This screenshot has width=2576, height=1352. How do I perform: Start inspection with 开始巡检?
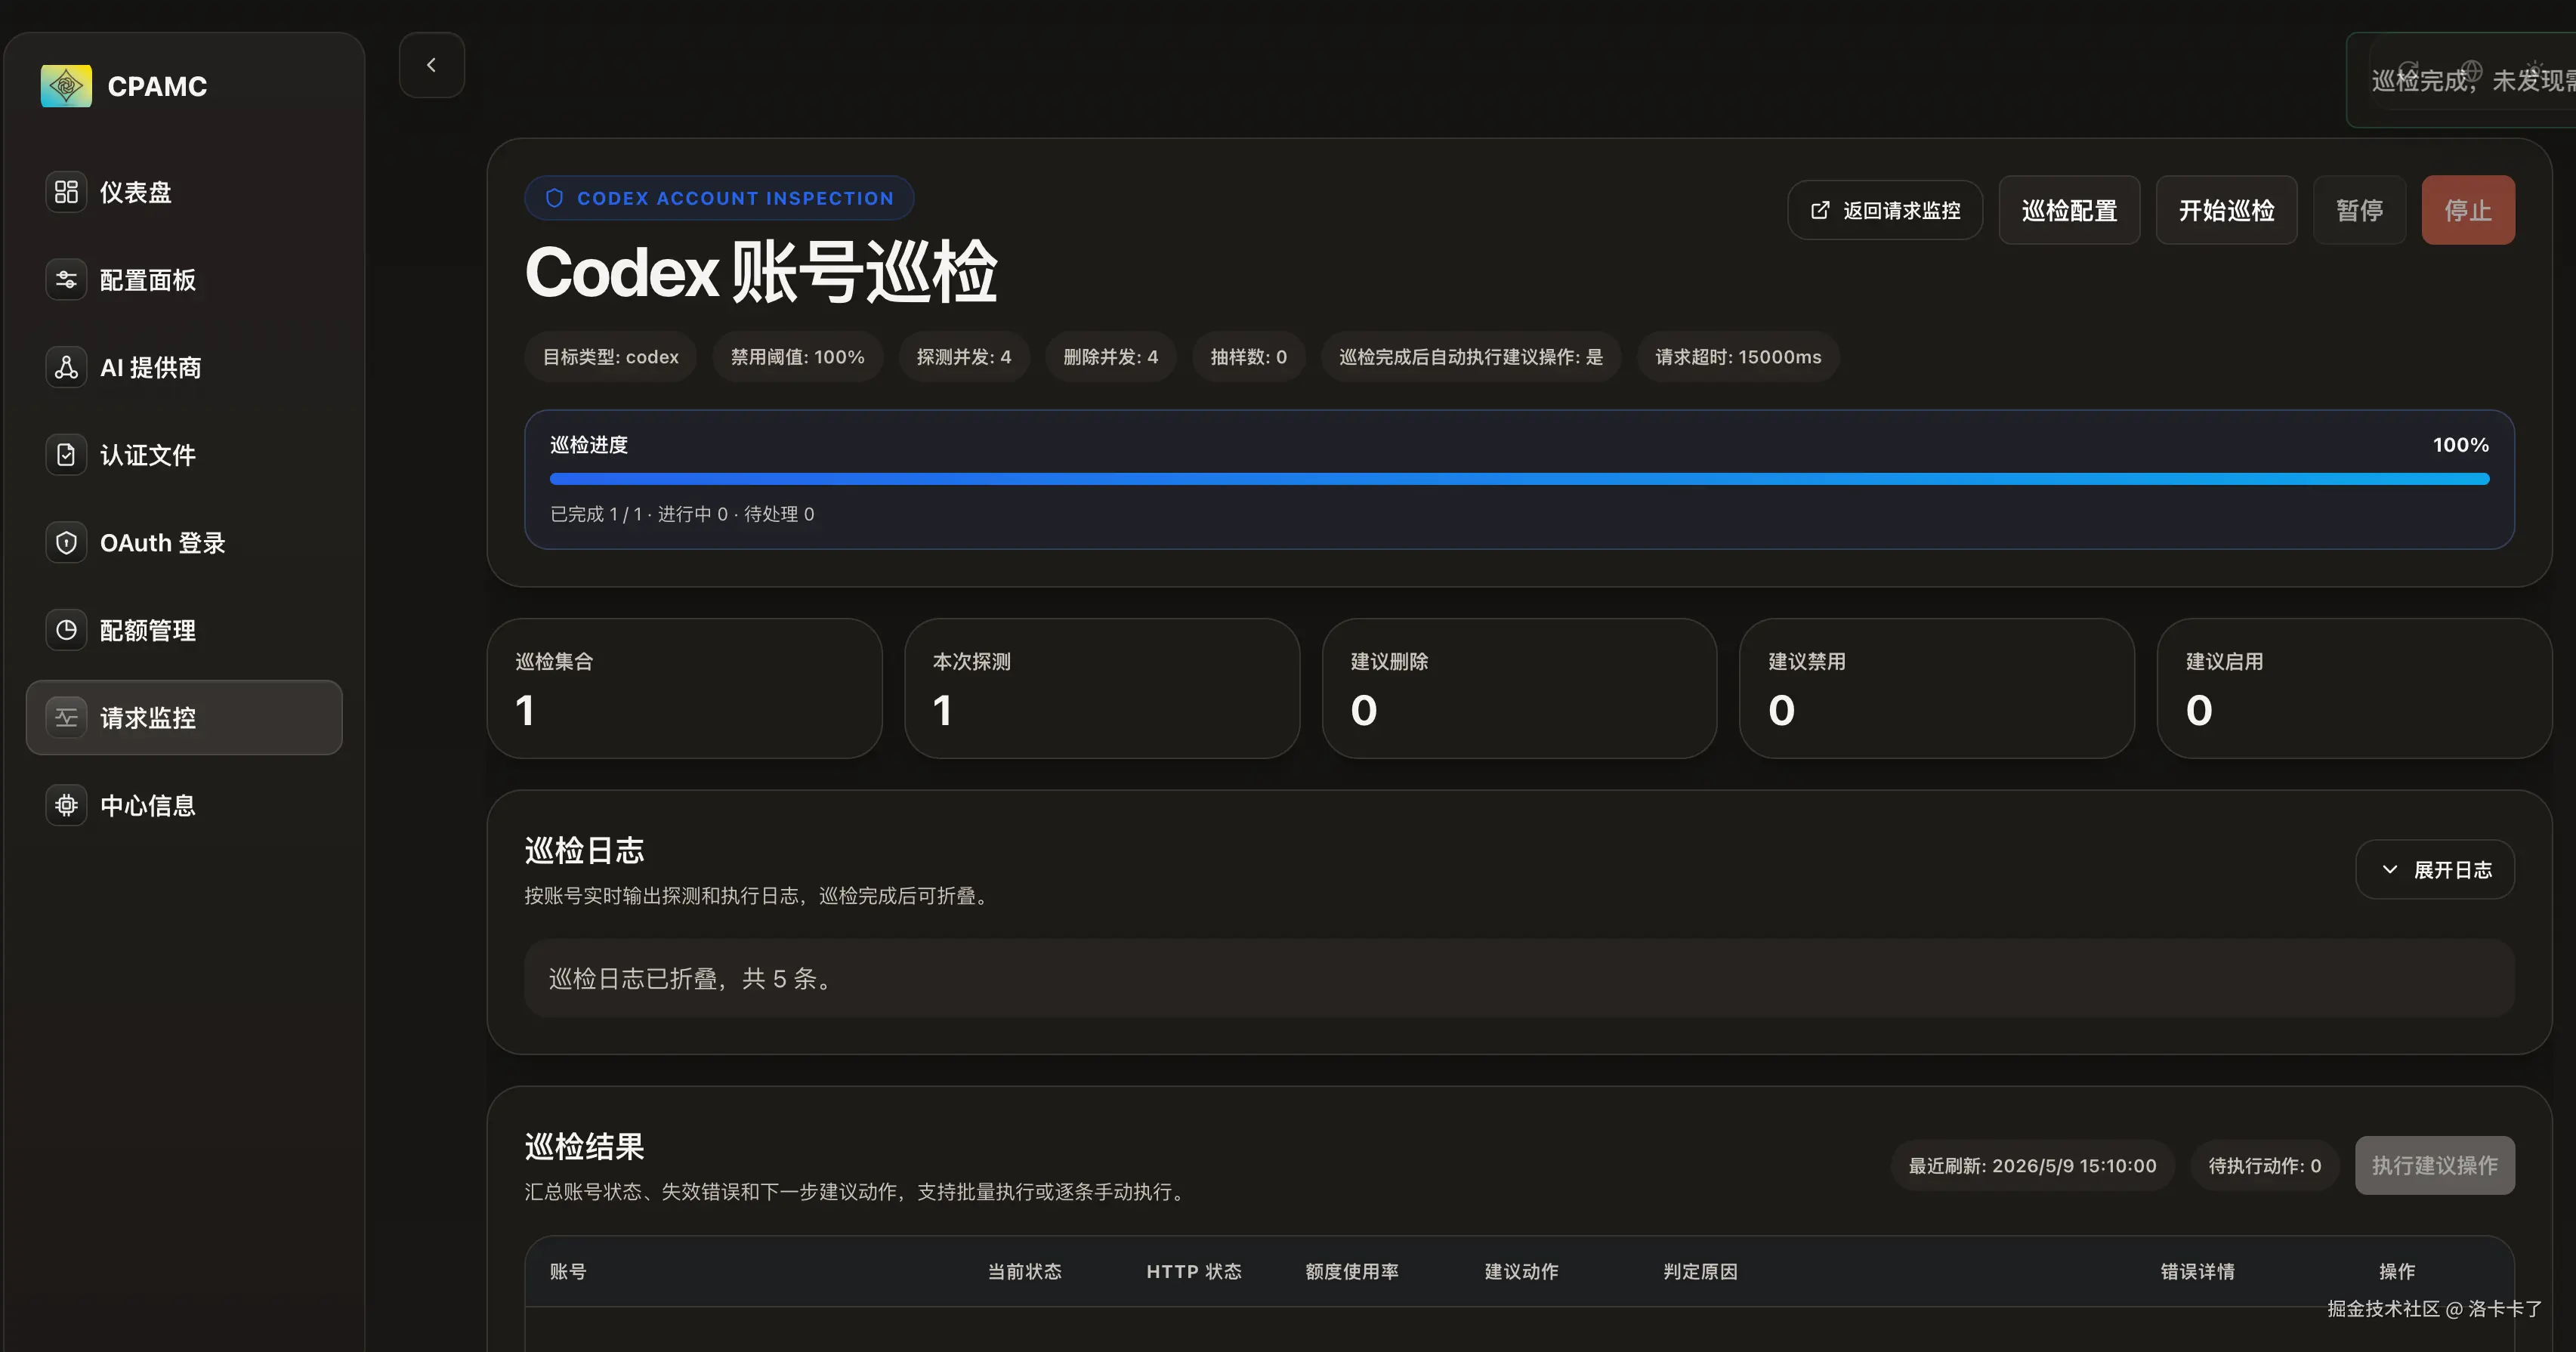(2226, 210)
